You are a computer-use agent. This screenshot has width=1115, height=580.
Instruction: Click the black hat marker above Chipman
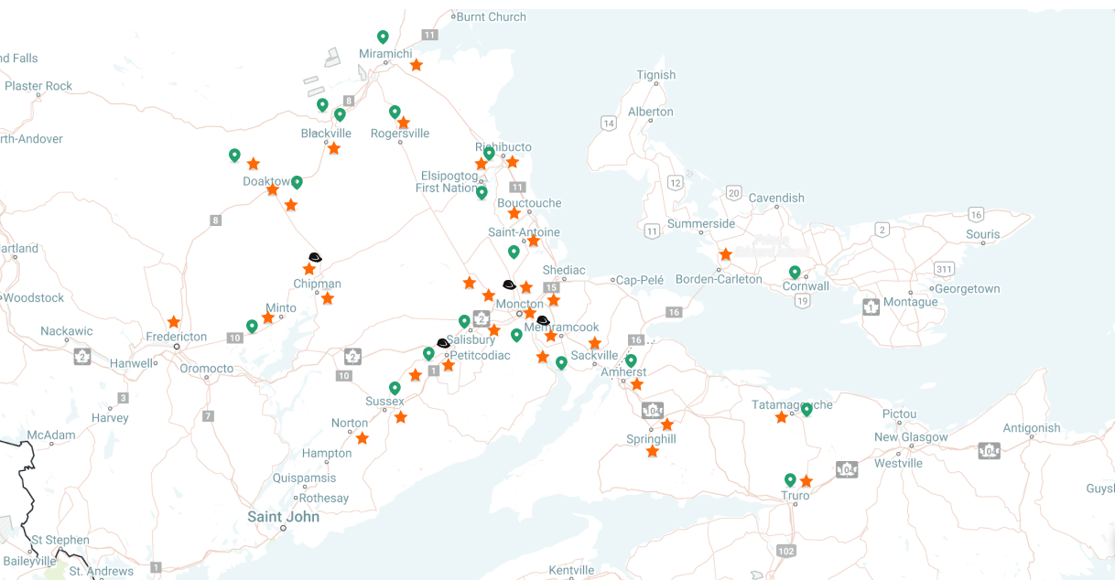click(315, 258)
